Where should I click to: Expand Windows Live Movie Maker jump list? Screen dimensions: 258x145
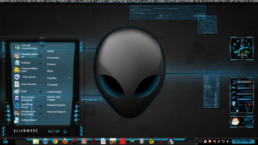point(40,113)
